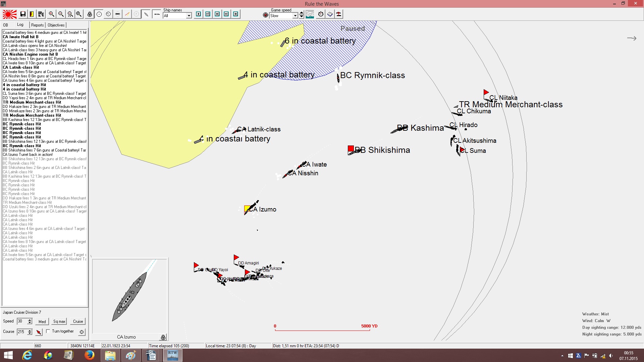This screenshot has height=362, width=644.
Task: Click the Sq max speed button
Action: [x=59, y=321]
